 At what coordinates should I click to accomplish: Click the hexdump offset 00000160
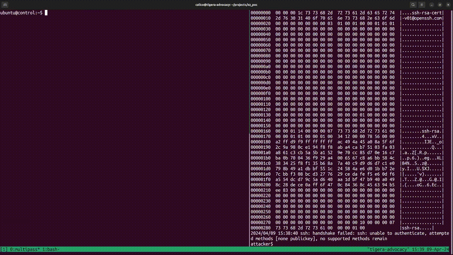pyautogui.click(x=260, y=131)
